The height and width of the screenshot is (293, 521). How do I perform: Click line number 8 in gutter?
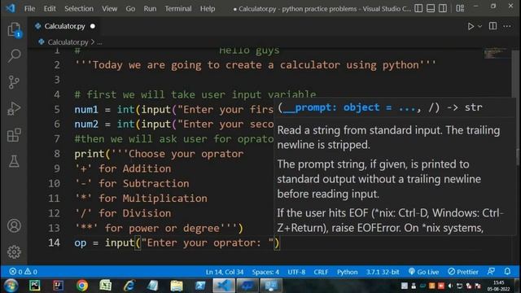click(x=57, y=154)
